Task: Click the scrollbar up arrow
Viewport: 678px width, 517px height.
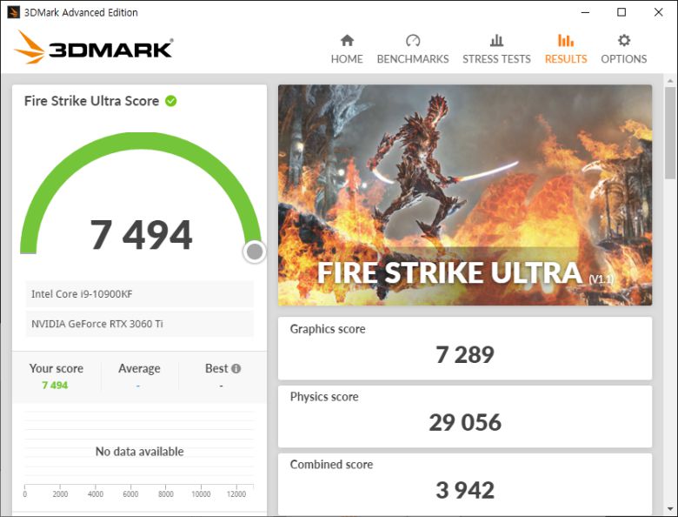Action: (670, 79)
